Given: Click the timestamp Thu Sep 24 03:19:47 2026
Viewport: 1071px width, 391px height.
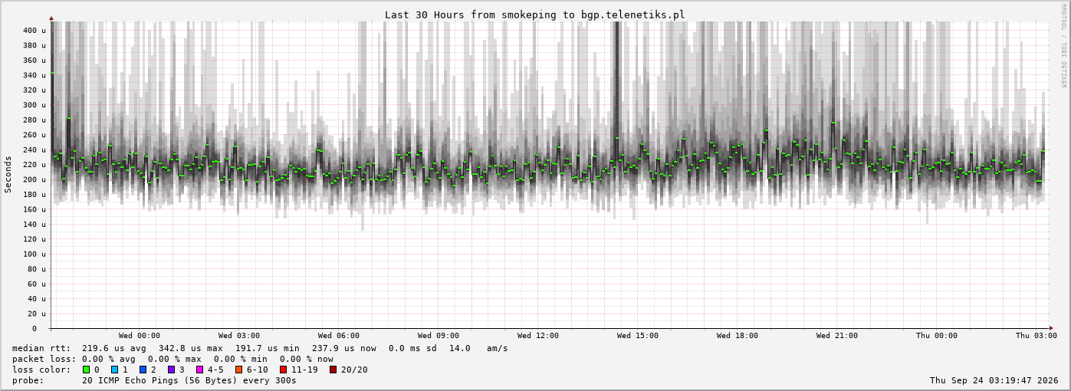Looking at the screenshot, I should pyautogui.click(x=994, y=380).
